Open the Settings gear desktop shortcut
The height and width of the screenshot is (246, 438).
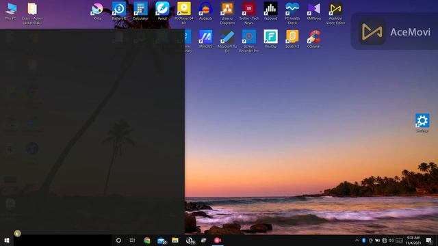pos(422,123)
